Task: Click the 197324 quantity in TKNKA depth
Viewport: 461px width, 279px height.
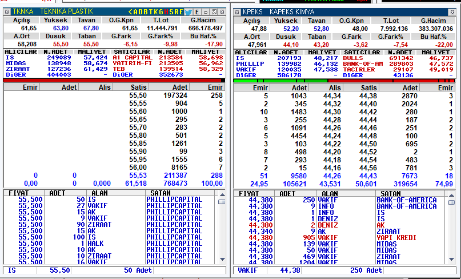Action: [175, 95]
